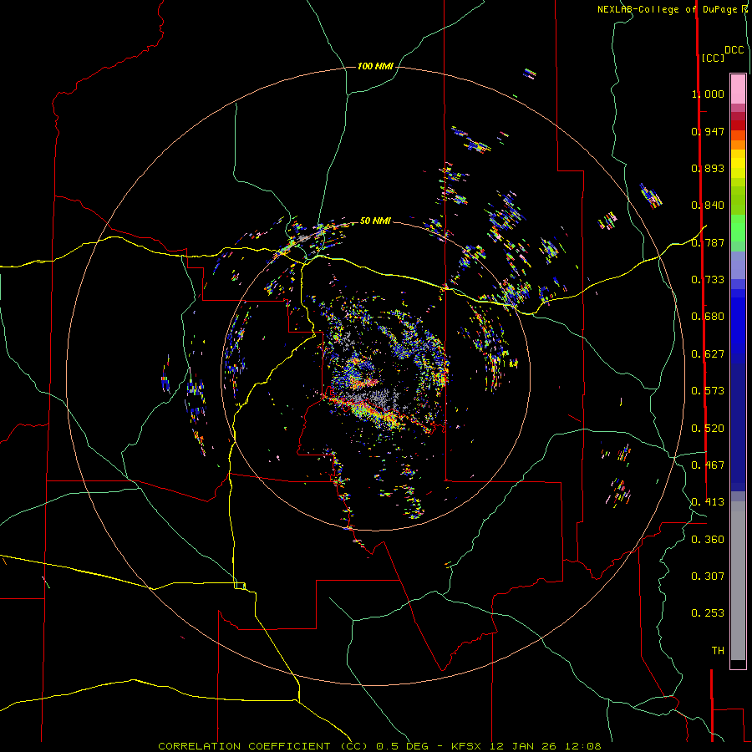Click the 0.947 value on the color scale
The height and width of the screenshot is (752, 752).
[x=708, y=131]
